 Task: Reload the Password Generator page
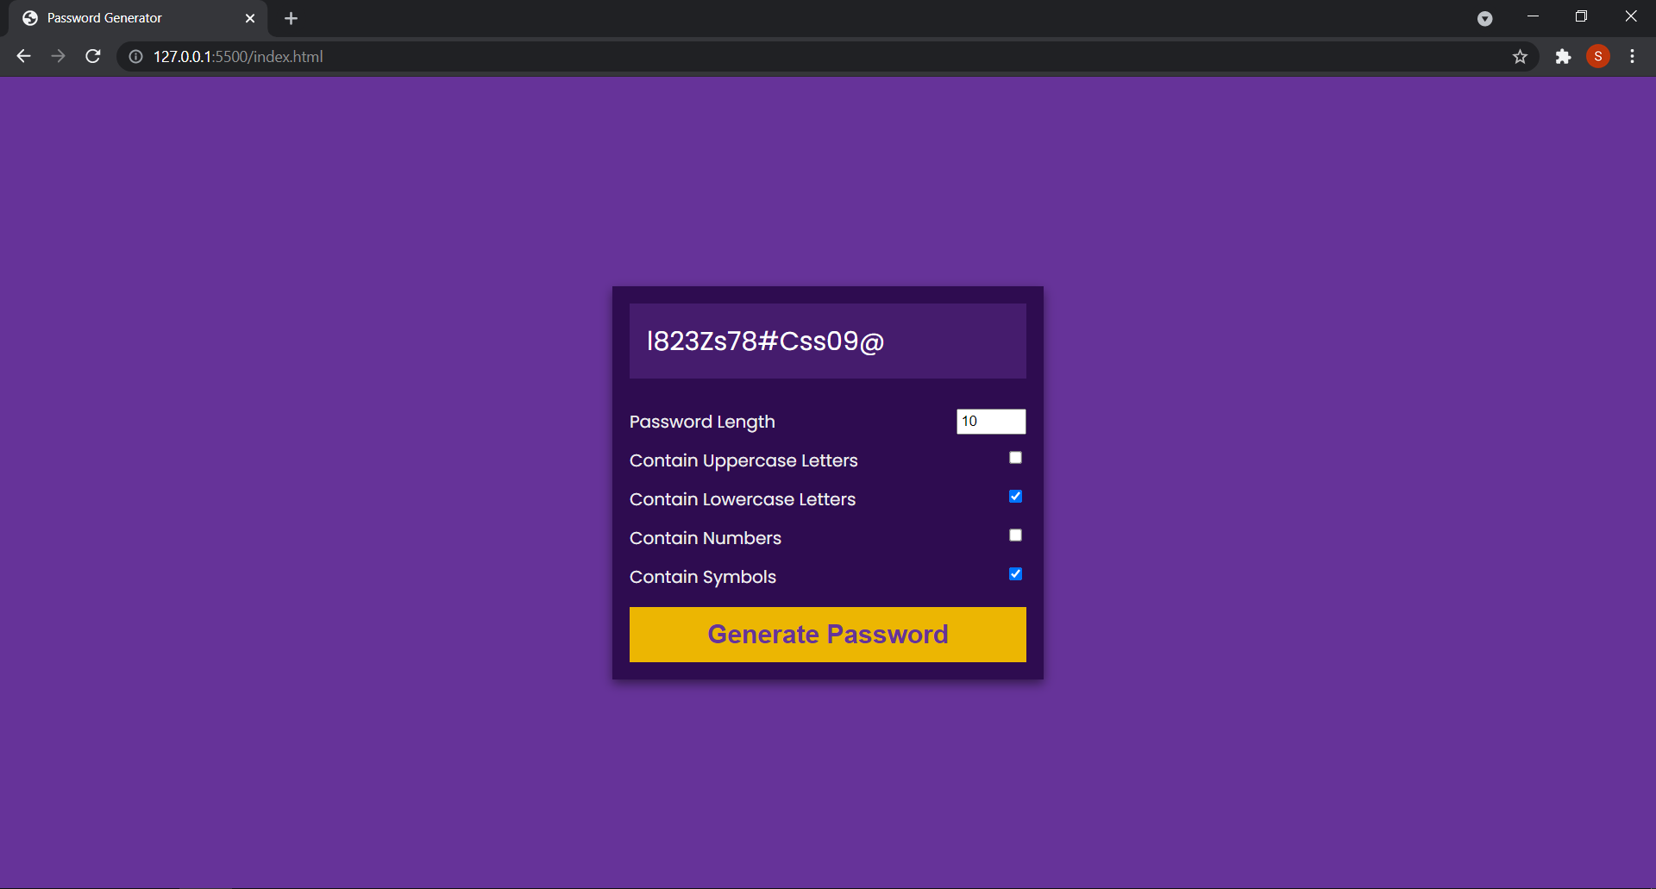[x=92, y=56]
